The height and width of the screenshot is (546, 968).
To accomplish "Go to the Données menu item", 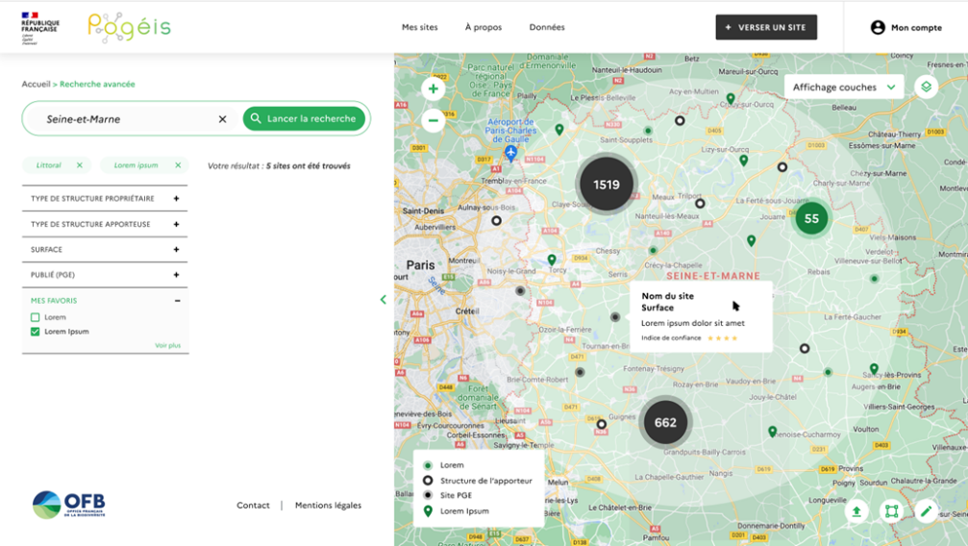I will [x=547, y=27].
